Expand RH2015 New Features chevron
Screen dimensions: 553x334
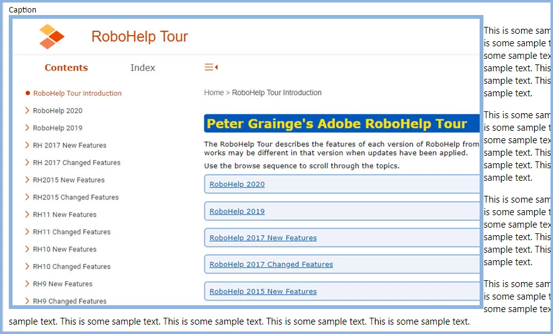[x=27, y=180]
